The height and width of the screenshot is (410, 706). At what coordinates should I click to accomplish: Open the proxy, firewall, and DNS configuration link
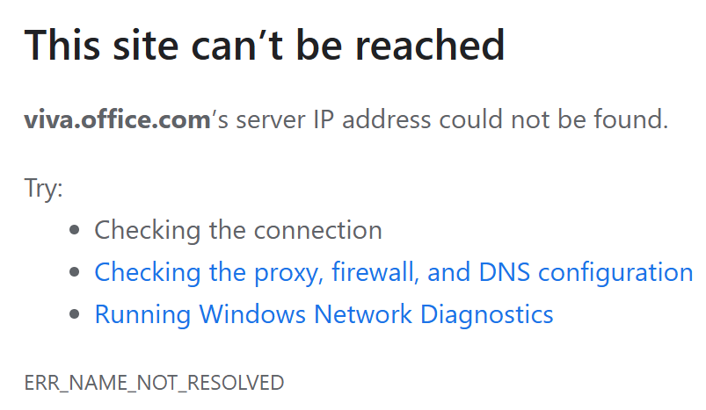[x=393, y=272]
